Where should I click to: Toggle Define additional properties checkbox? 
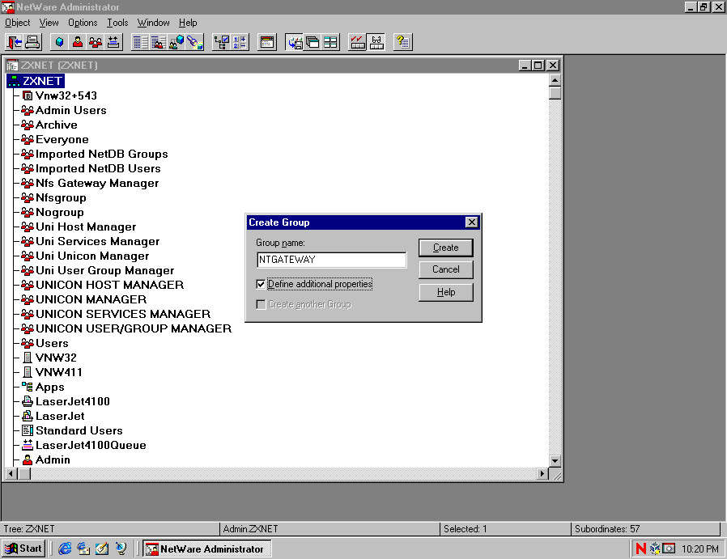click(261, 284)
